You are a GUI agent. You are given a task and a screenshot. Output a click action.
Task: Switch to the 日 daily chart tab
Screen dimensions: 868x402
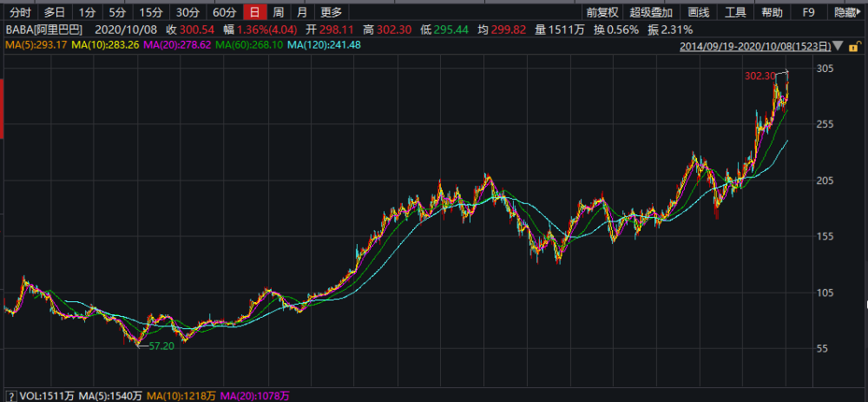click(254, 12)
